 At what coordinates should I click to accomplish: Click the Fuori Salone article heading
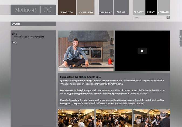pos(80,77)
